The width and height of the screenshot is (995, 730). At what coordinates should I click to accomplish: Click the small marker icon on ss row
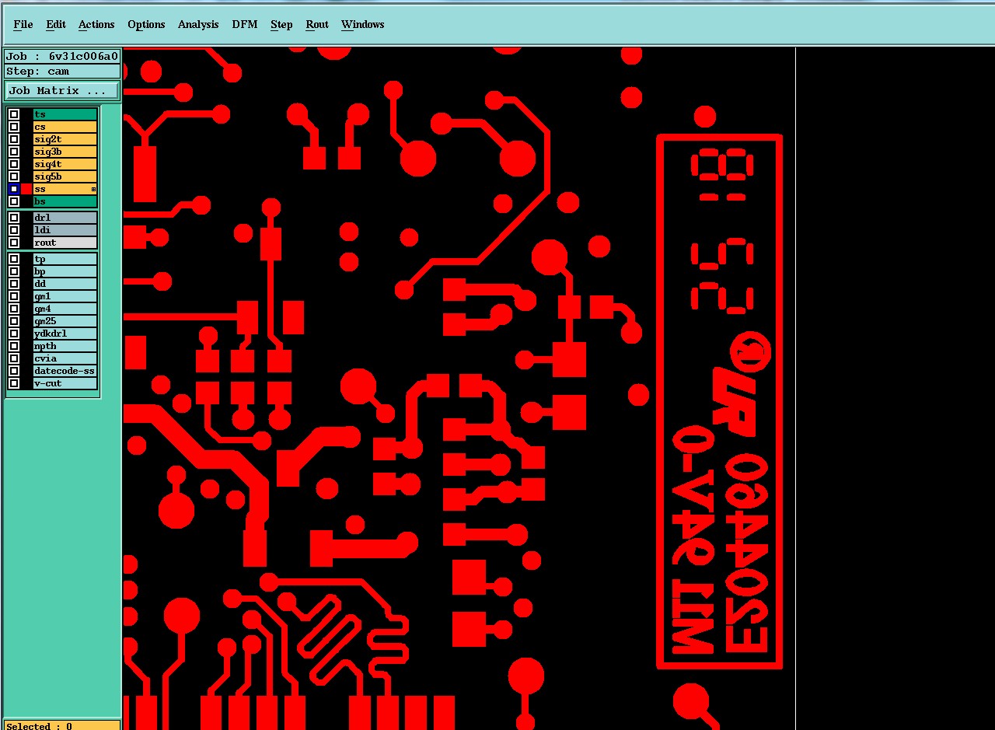click(93, 189)
